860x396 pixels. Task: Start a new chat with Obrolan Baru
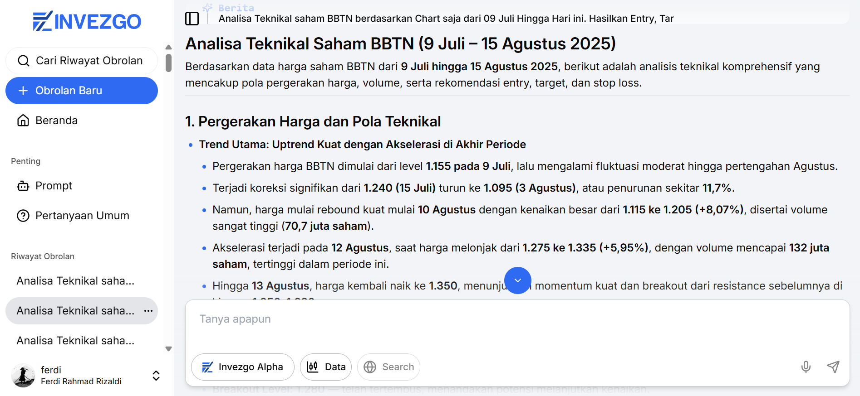pyautogui.click(x=82, y=91)
